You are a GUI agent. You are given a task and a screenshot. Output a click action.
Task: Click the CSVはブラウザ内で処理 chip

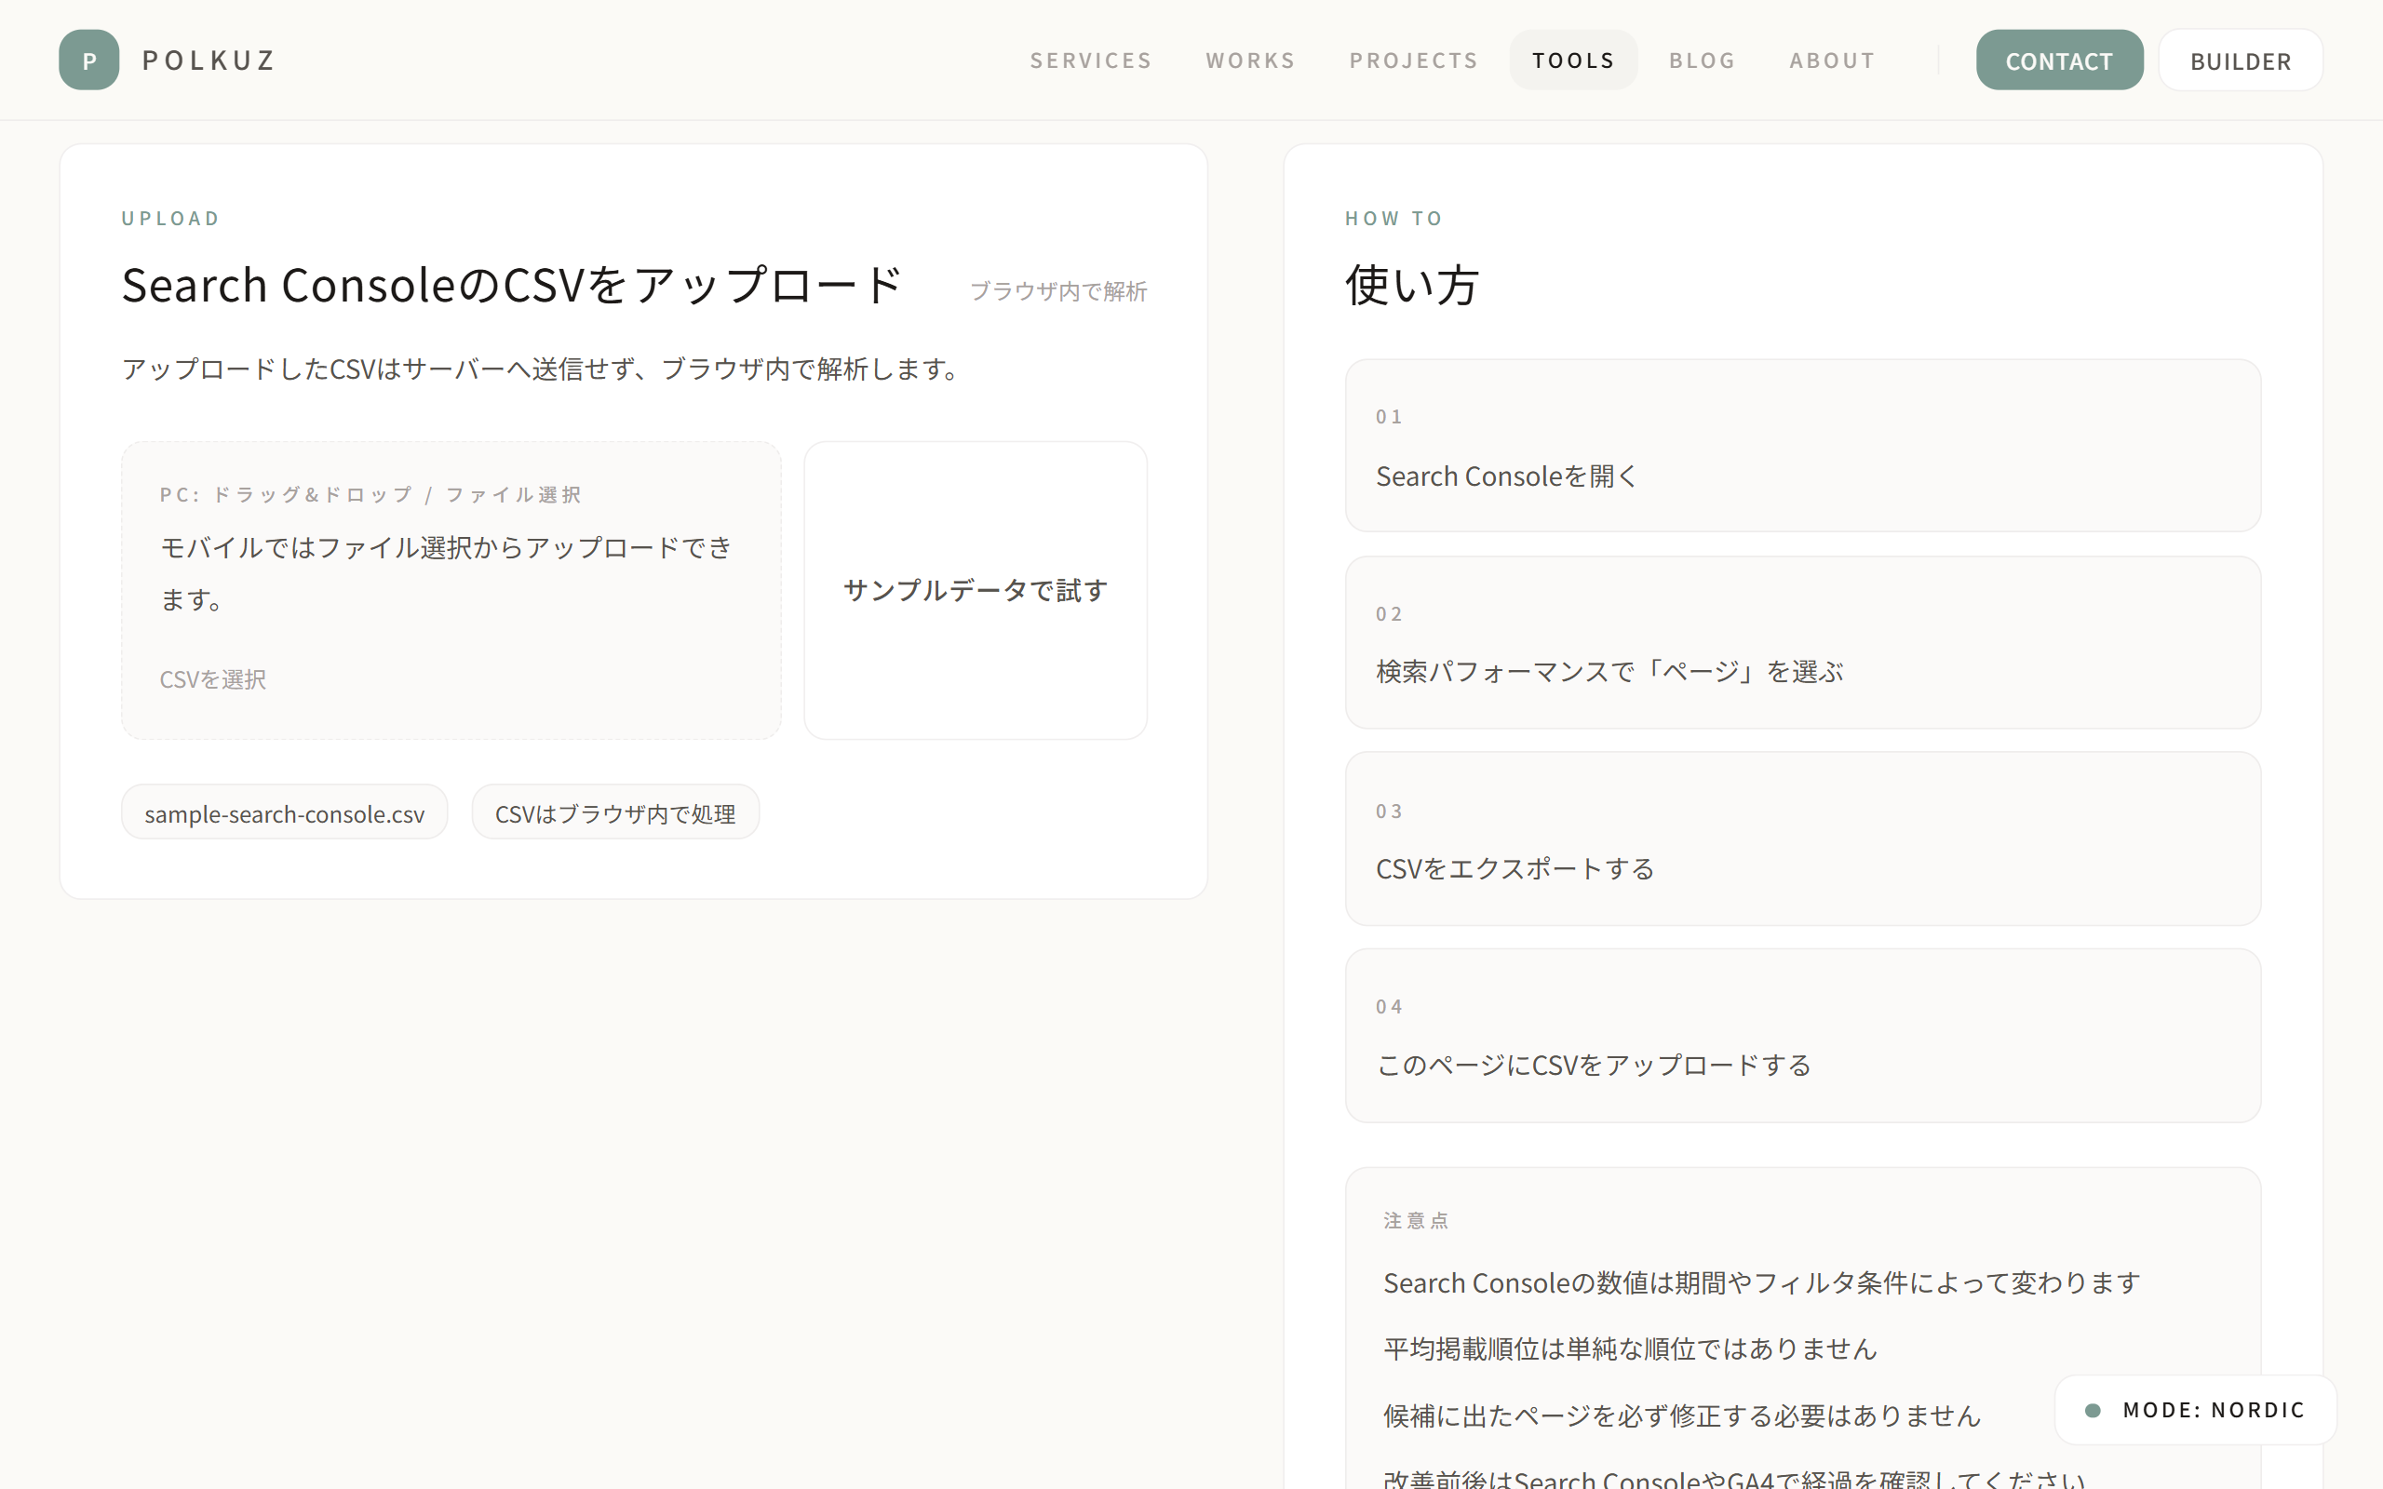tap(615, 812)
